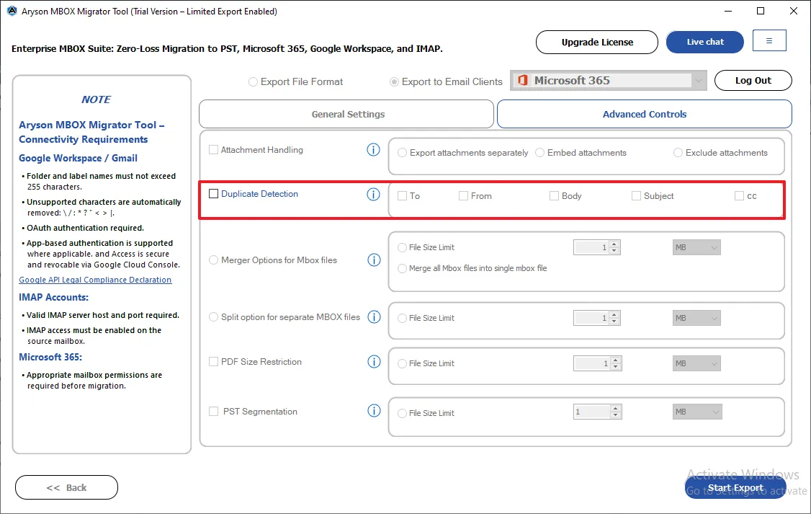Tick the cc duplicate criterion checkbox
Viewport: 811px width, 514px height.
(x=739, y=195)
